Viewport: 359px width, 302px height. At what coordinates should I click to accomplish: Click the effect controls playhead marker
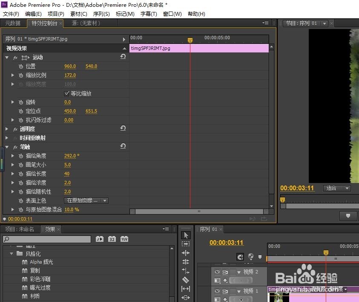tap(190, 41)
